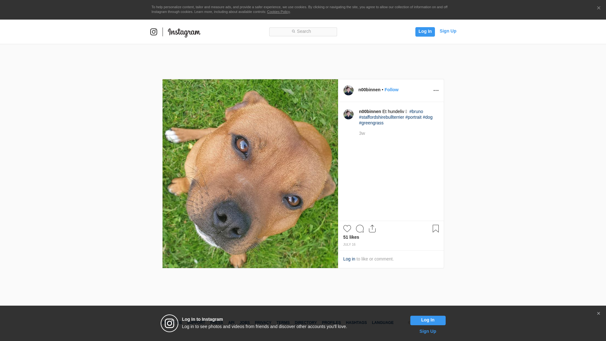
Task: Close the bottom login prompt banner
Action: click(x=598, y=314)
